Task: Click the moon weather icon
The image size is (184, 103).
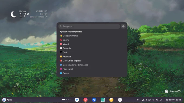Action: point(14,14)
